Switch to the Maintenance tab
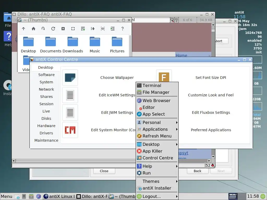This screenshot has width=267, height=200. coord(46,141)
